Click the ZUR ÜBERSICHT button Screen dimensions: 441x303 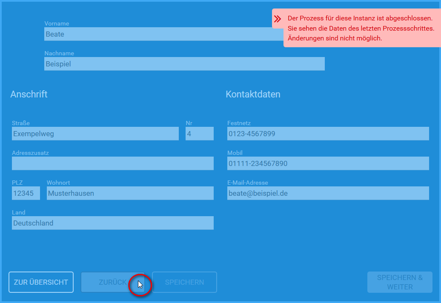(x=41, y=282)
